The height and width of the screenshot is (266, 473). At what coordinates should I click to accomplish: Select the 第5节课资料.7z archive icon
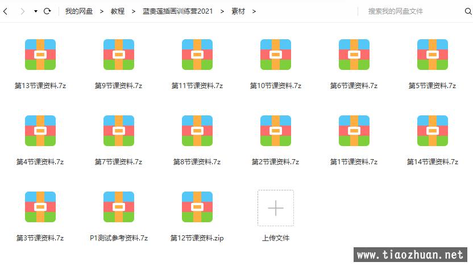coord(433,55)
